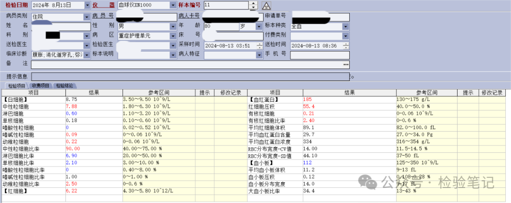Screen dimensions: 511x203
Task: Decrease 样本编号 with the down arrow
Action: [x=253, y=8]
